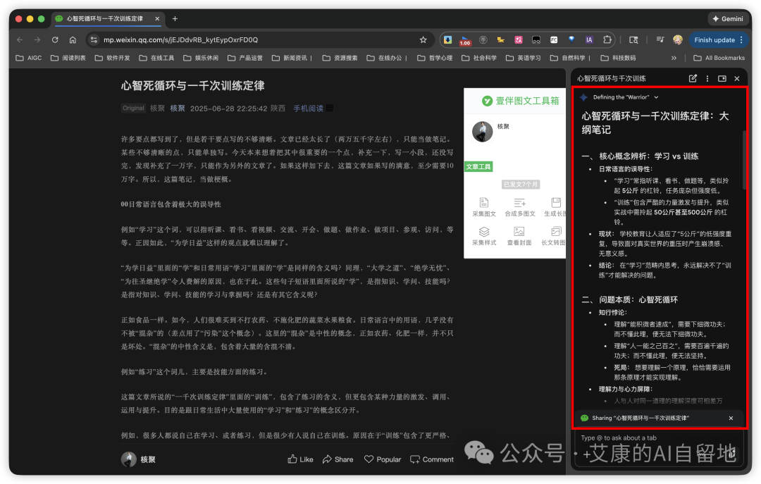The height and width of the screenshot is (484, 761).
Task: Go forward with the browser forward arrow
Action: coord(37,40)
